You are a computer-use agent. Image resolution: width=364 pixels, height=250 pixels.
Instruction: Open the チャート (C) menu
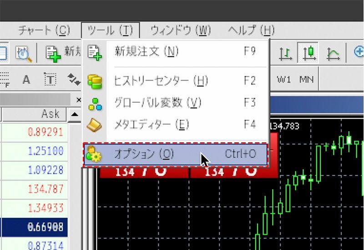click(44, 31)
